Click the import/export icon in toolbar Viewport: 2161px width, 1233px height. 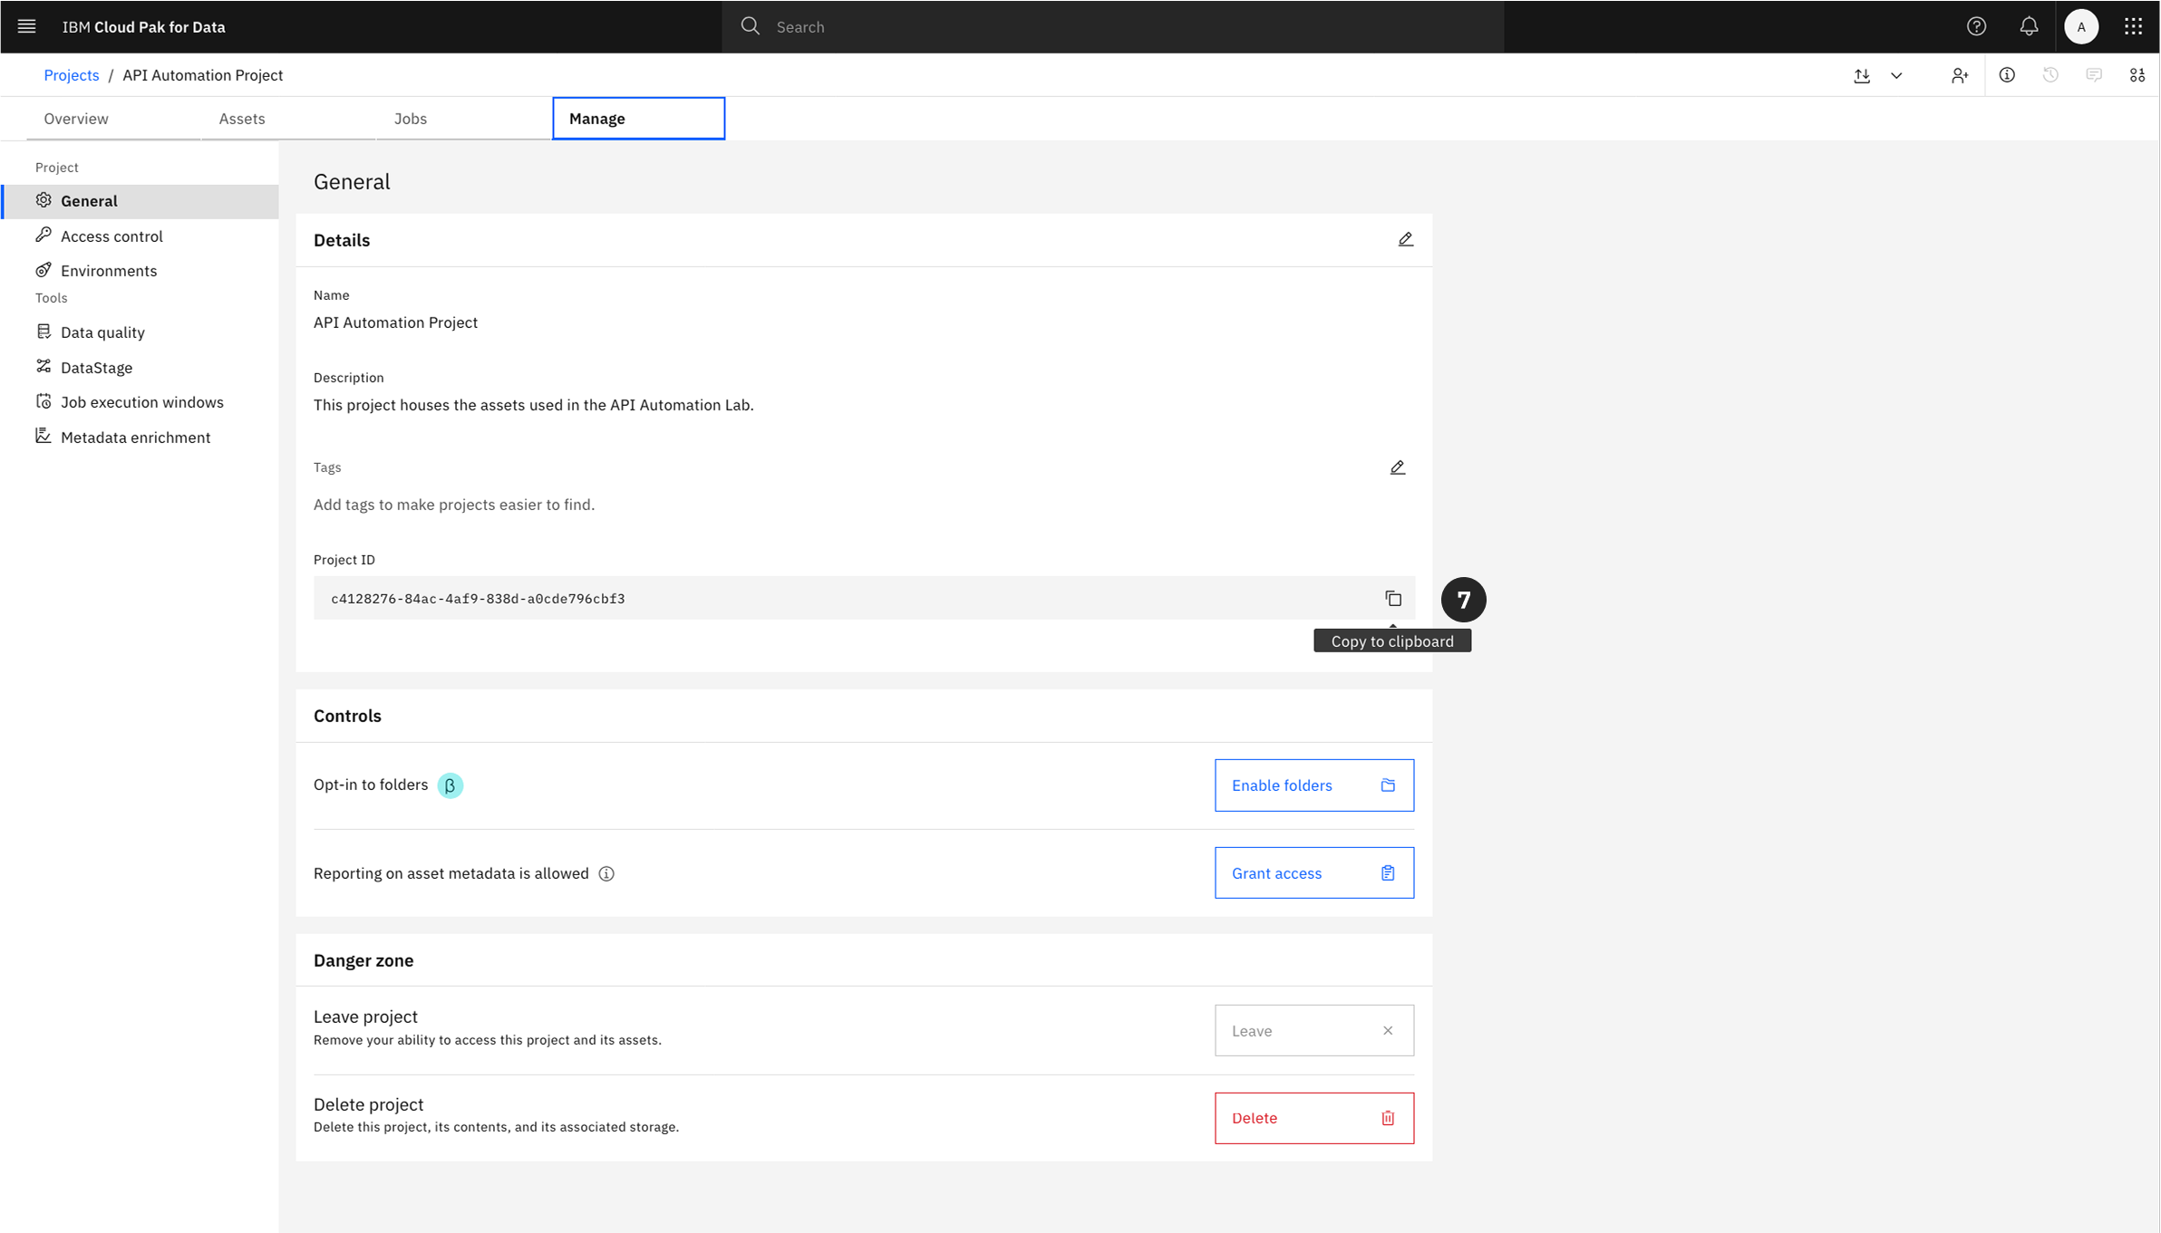click(1862, 75)
